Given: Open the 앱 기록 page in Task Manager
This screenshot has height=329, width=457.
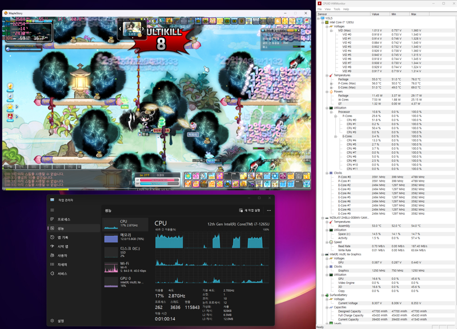Looking at the screenshot, I should point(74,237).
